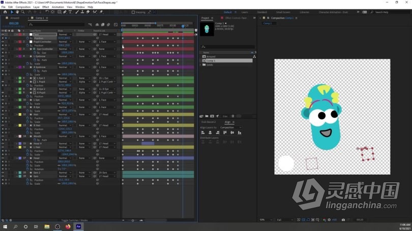Click After Effects icon on taskbar

pos(78,226)
